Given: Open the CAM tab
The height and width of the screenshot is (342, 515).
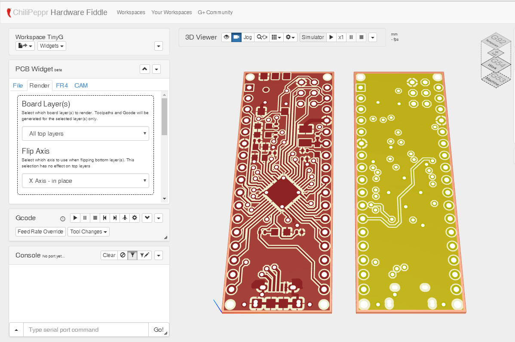Looking at the screenshot, I should coord(81,85).
